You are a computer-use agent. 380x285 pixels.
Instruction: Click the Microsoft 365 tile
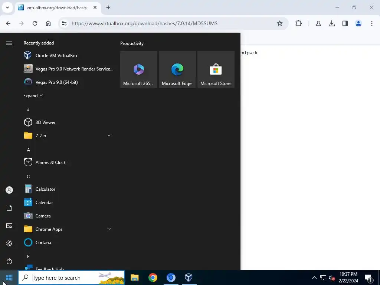click(139, 69)
